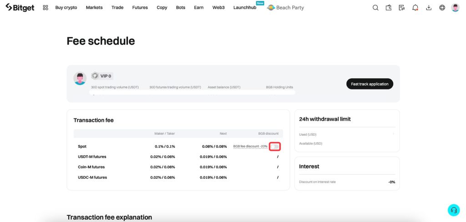
Task: Click the Discount on interest rate label
Action: pyautogui.click(x=317, y=182)
